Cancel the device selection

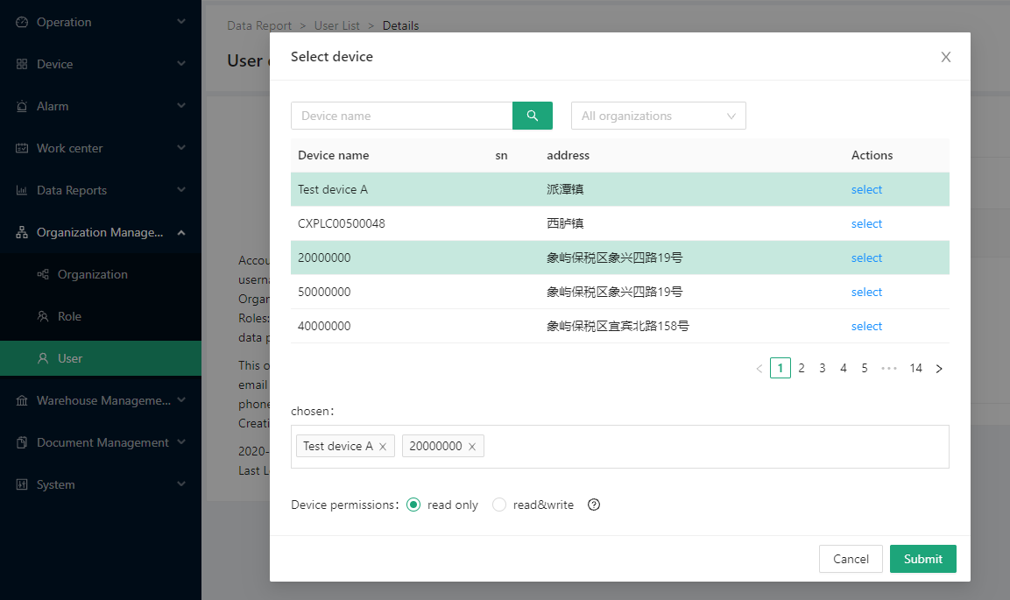coord(851,559)
